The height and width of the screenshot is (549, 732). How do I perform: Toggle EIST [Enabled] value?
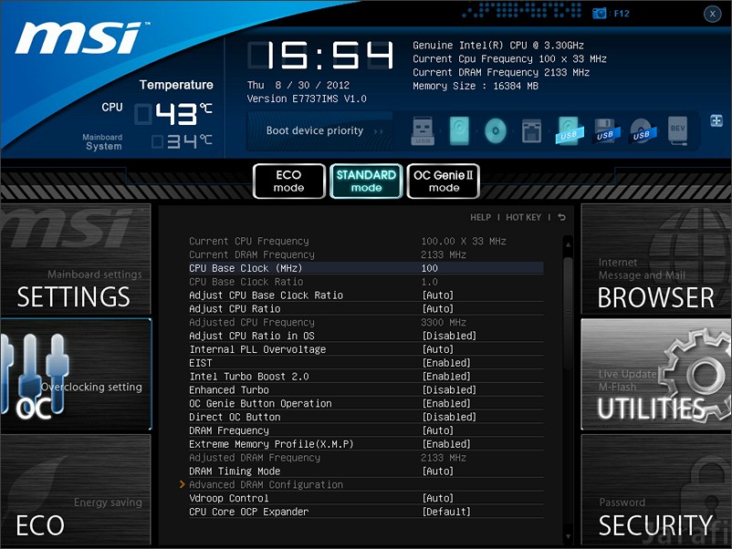446,363
